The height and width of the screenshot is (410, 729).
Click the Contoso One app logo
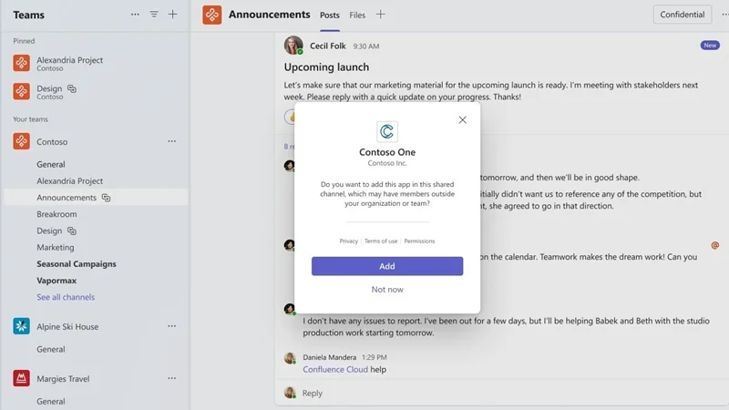click(x=387, y=131)
